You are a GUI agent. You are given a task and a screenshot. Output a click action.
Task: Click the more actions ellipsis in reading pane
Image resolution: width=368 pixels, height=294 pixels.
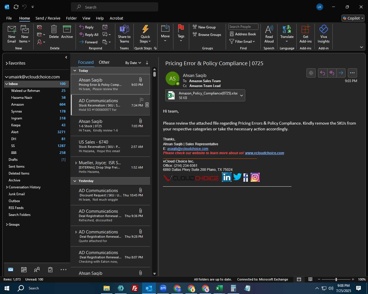352,73
